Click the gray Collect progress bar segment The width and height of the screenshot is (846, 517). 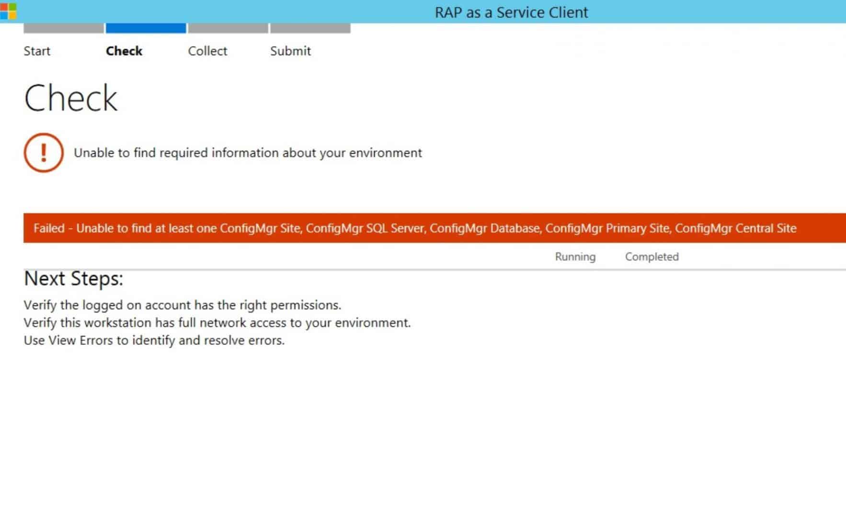click(228, 28)
